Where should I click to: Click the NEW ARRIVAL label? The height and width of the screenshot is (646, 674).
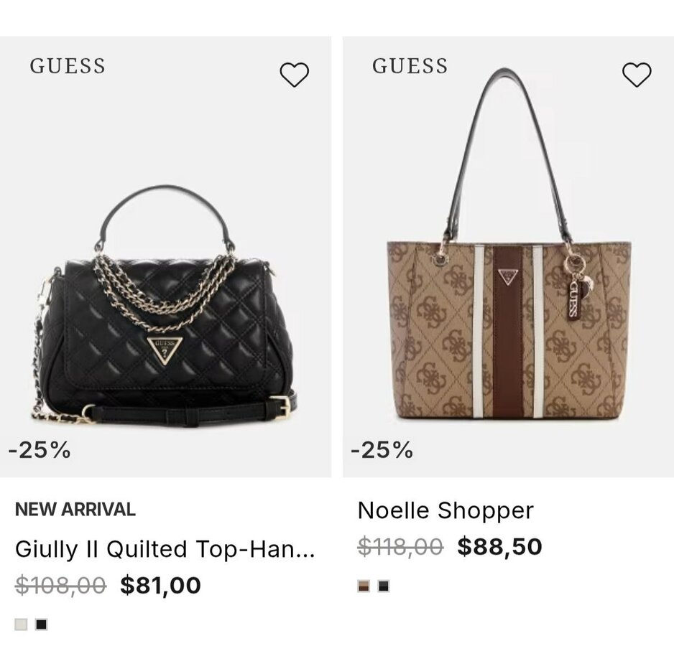tap(75, 510)
